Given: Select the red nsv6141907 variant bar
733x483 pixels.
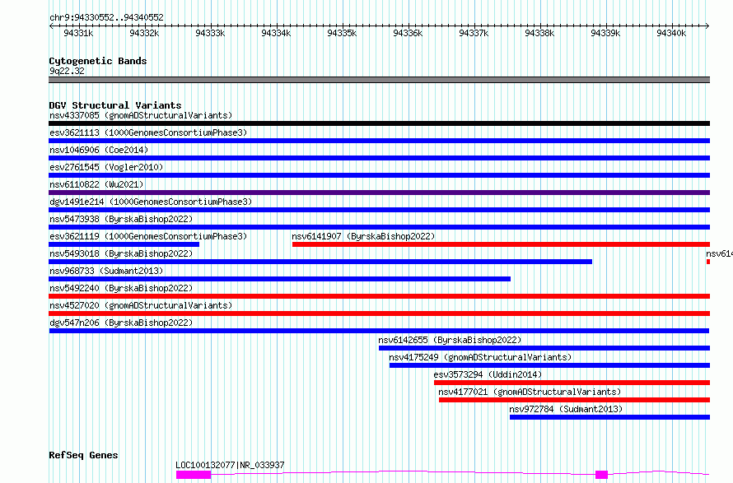Looking at the screenshot, I should (x=501, y=244).
